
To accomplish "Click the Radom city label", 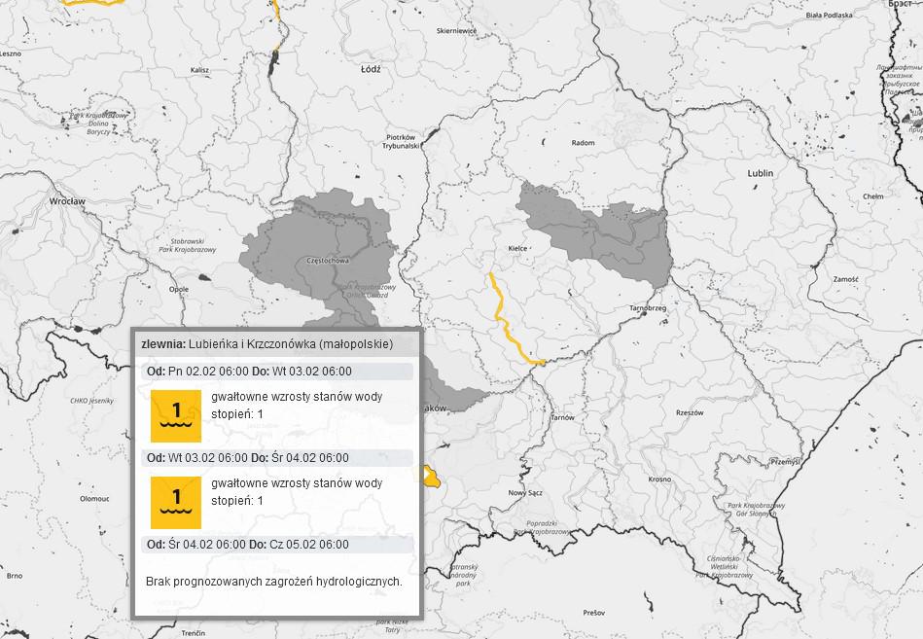I will [583, 143].
